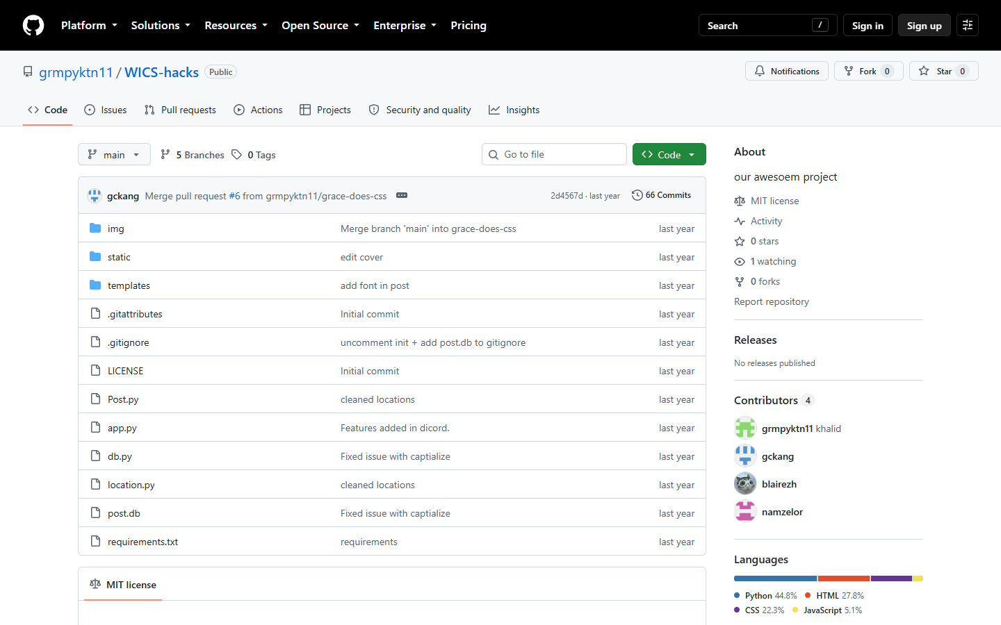Open gckang's avatar in the contributors list

[745, 456]
